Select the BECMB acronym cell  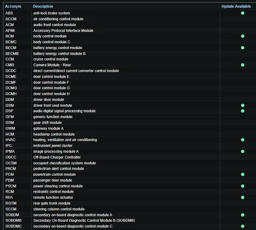[12, 54]
